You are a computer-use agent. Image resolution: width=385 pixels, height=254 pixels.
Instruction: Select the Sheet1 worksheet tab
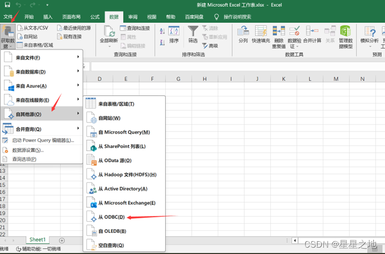pos(37,240)
